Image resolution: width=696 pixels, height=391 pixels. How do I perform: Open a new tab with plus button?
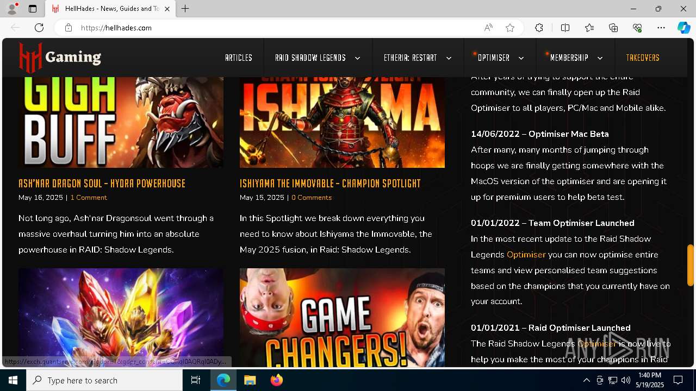click(185, 9)
